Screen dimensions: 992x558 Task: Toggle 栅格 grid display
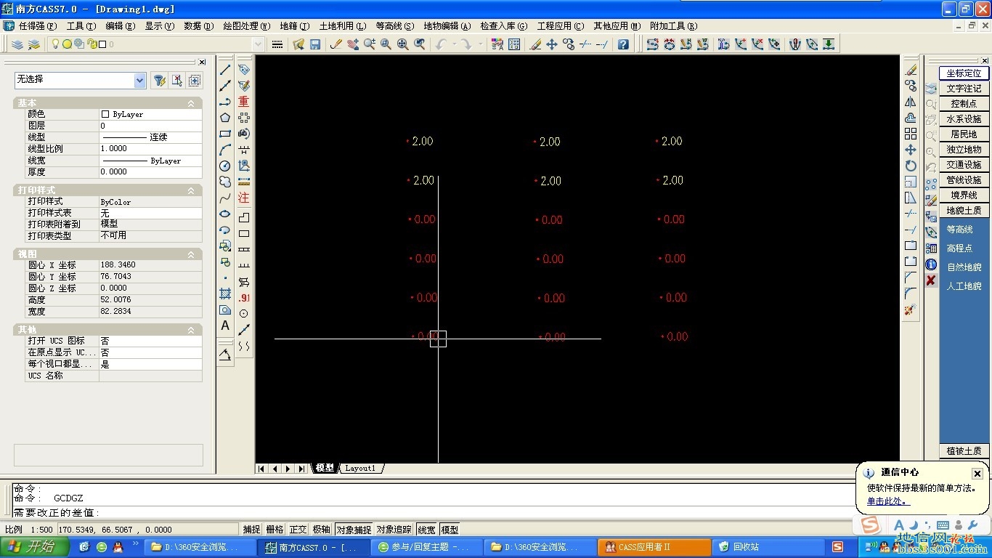pyautogui.click(x=275, y=530)
